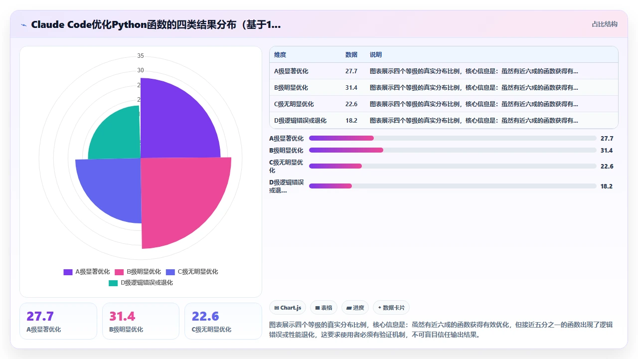The image size is (638, 359).
Task: Toggle the B级明显优化 legend swatch
Action: pos(119,272)
